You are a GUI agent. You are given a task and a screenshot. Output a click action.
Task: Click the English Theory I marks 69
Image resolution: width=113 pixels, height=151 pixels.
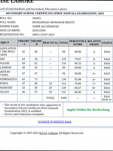click(24, 63)
